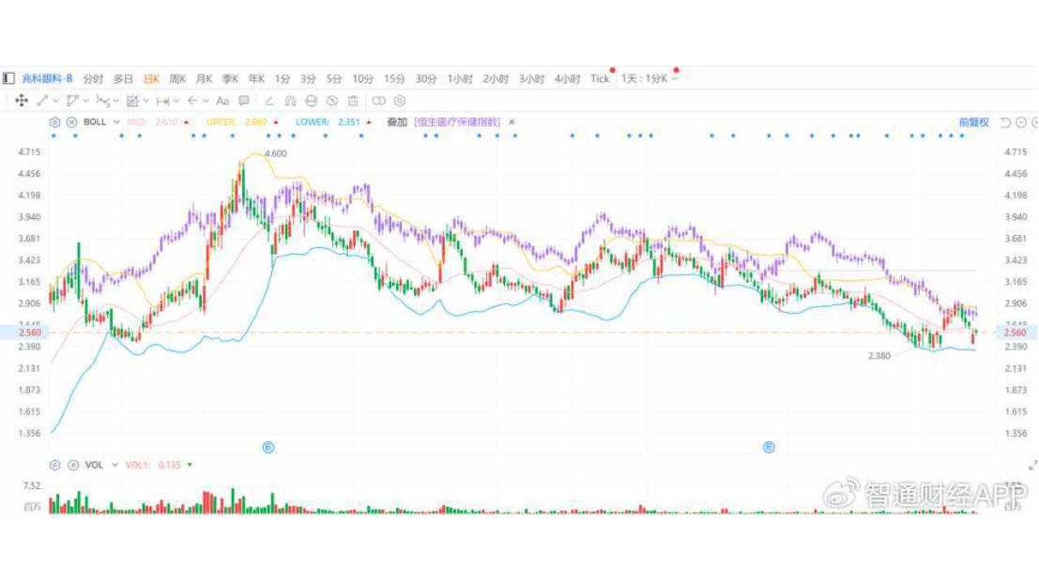Open VOL indicator settings gear
This screenshot has height=583, width=1039.
tap(55, 465)
